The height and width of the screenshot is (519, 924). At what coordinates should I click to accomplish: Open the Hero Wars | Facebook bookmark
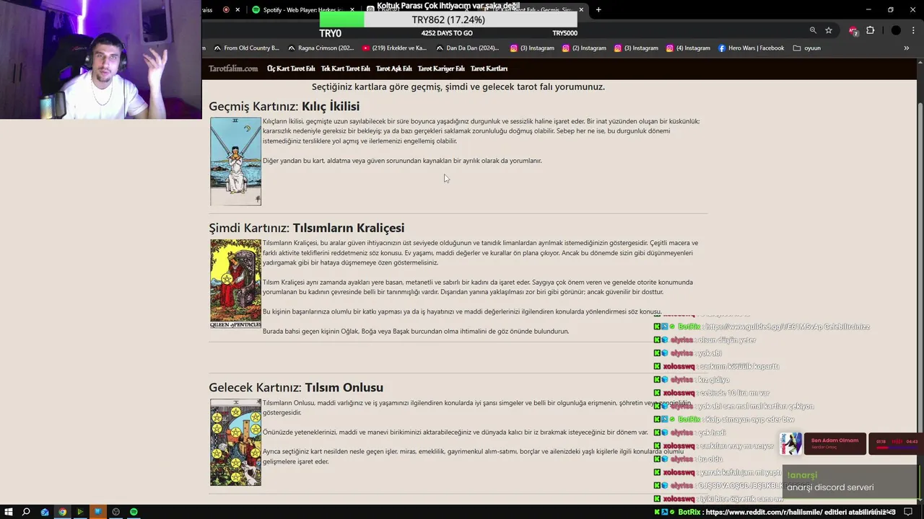tap(751, 48)
